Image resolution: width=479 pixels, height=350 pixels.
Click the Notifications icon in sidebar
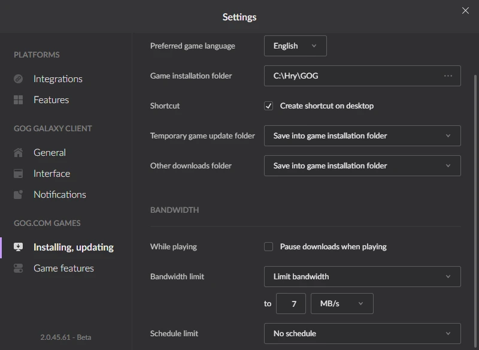tap(19, 195)
